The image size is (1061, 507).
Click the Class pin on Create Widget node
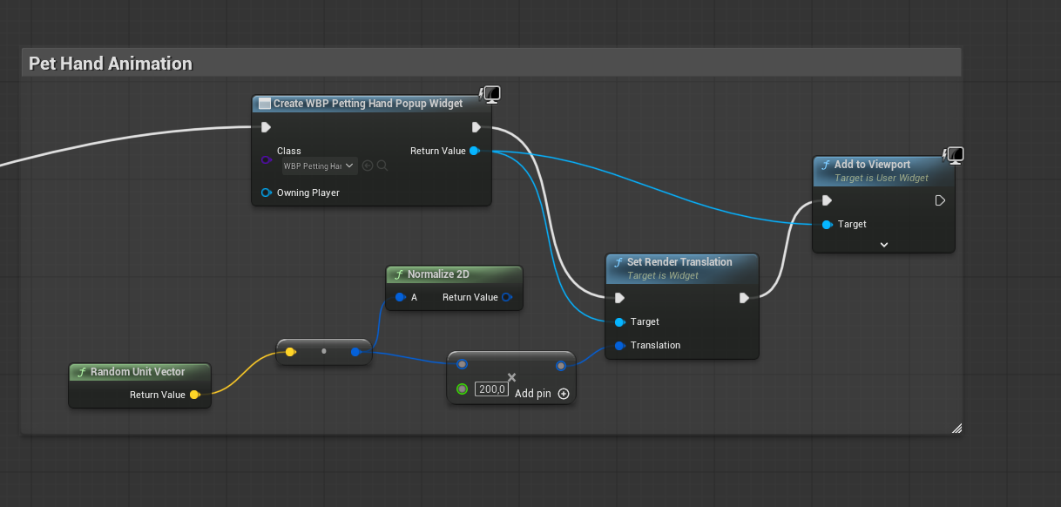pos(266,159)
